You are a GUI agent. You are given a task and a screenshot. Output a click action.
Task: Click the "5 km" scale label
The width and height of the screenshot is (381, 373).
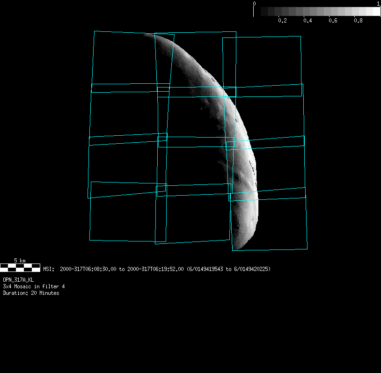coord(20,260)
